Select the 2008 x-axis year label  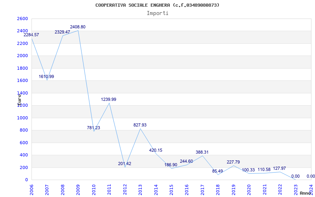63,190
